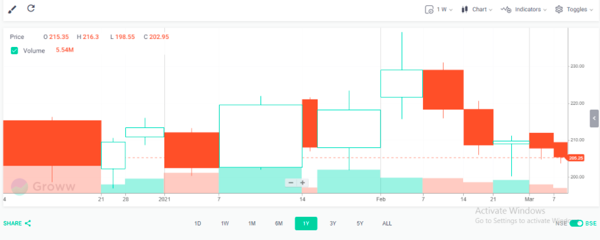Click the Price label in legend
This screenshot has width=600, height=240.
[17, 37]
